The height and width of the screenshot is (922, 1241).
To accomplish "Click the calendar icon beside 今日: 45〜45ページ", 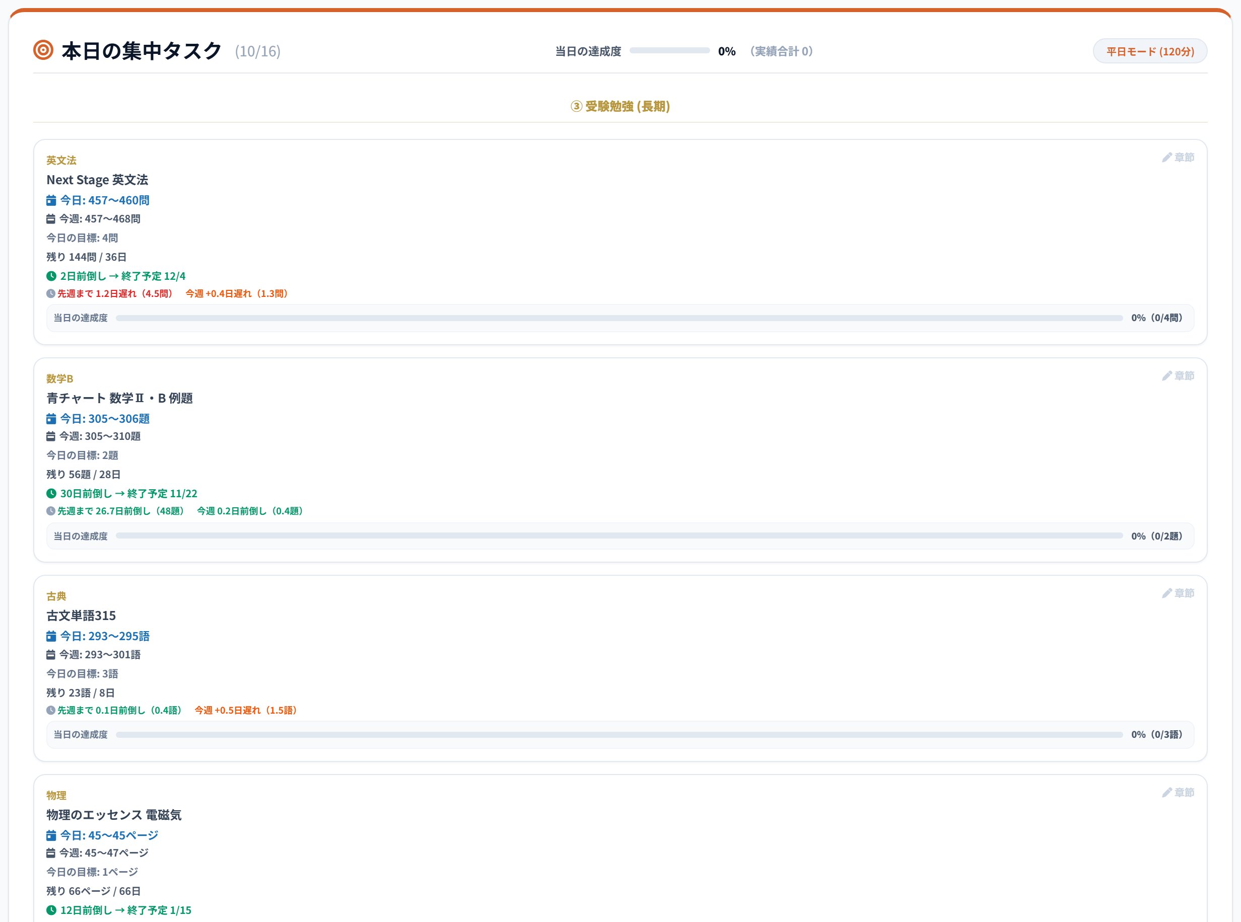I will pyautogui.click(x=51, y=835).
